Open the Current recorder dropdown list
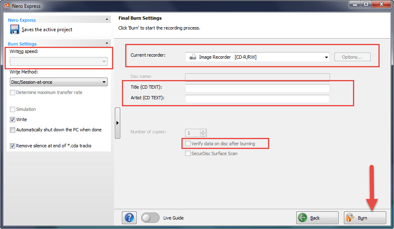The image size is (394, 229). pos(257,57)
